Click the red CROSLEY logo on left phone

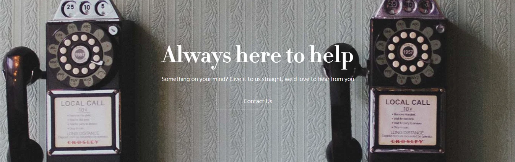pyautogui.click(x=83, y=142)
